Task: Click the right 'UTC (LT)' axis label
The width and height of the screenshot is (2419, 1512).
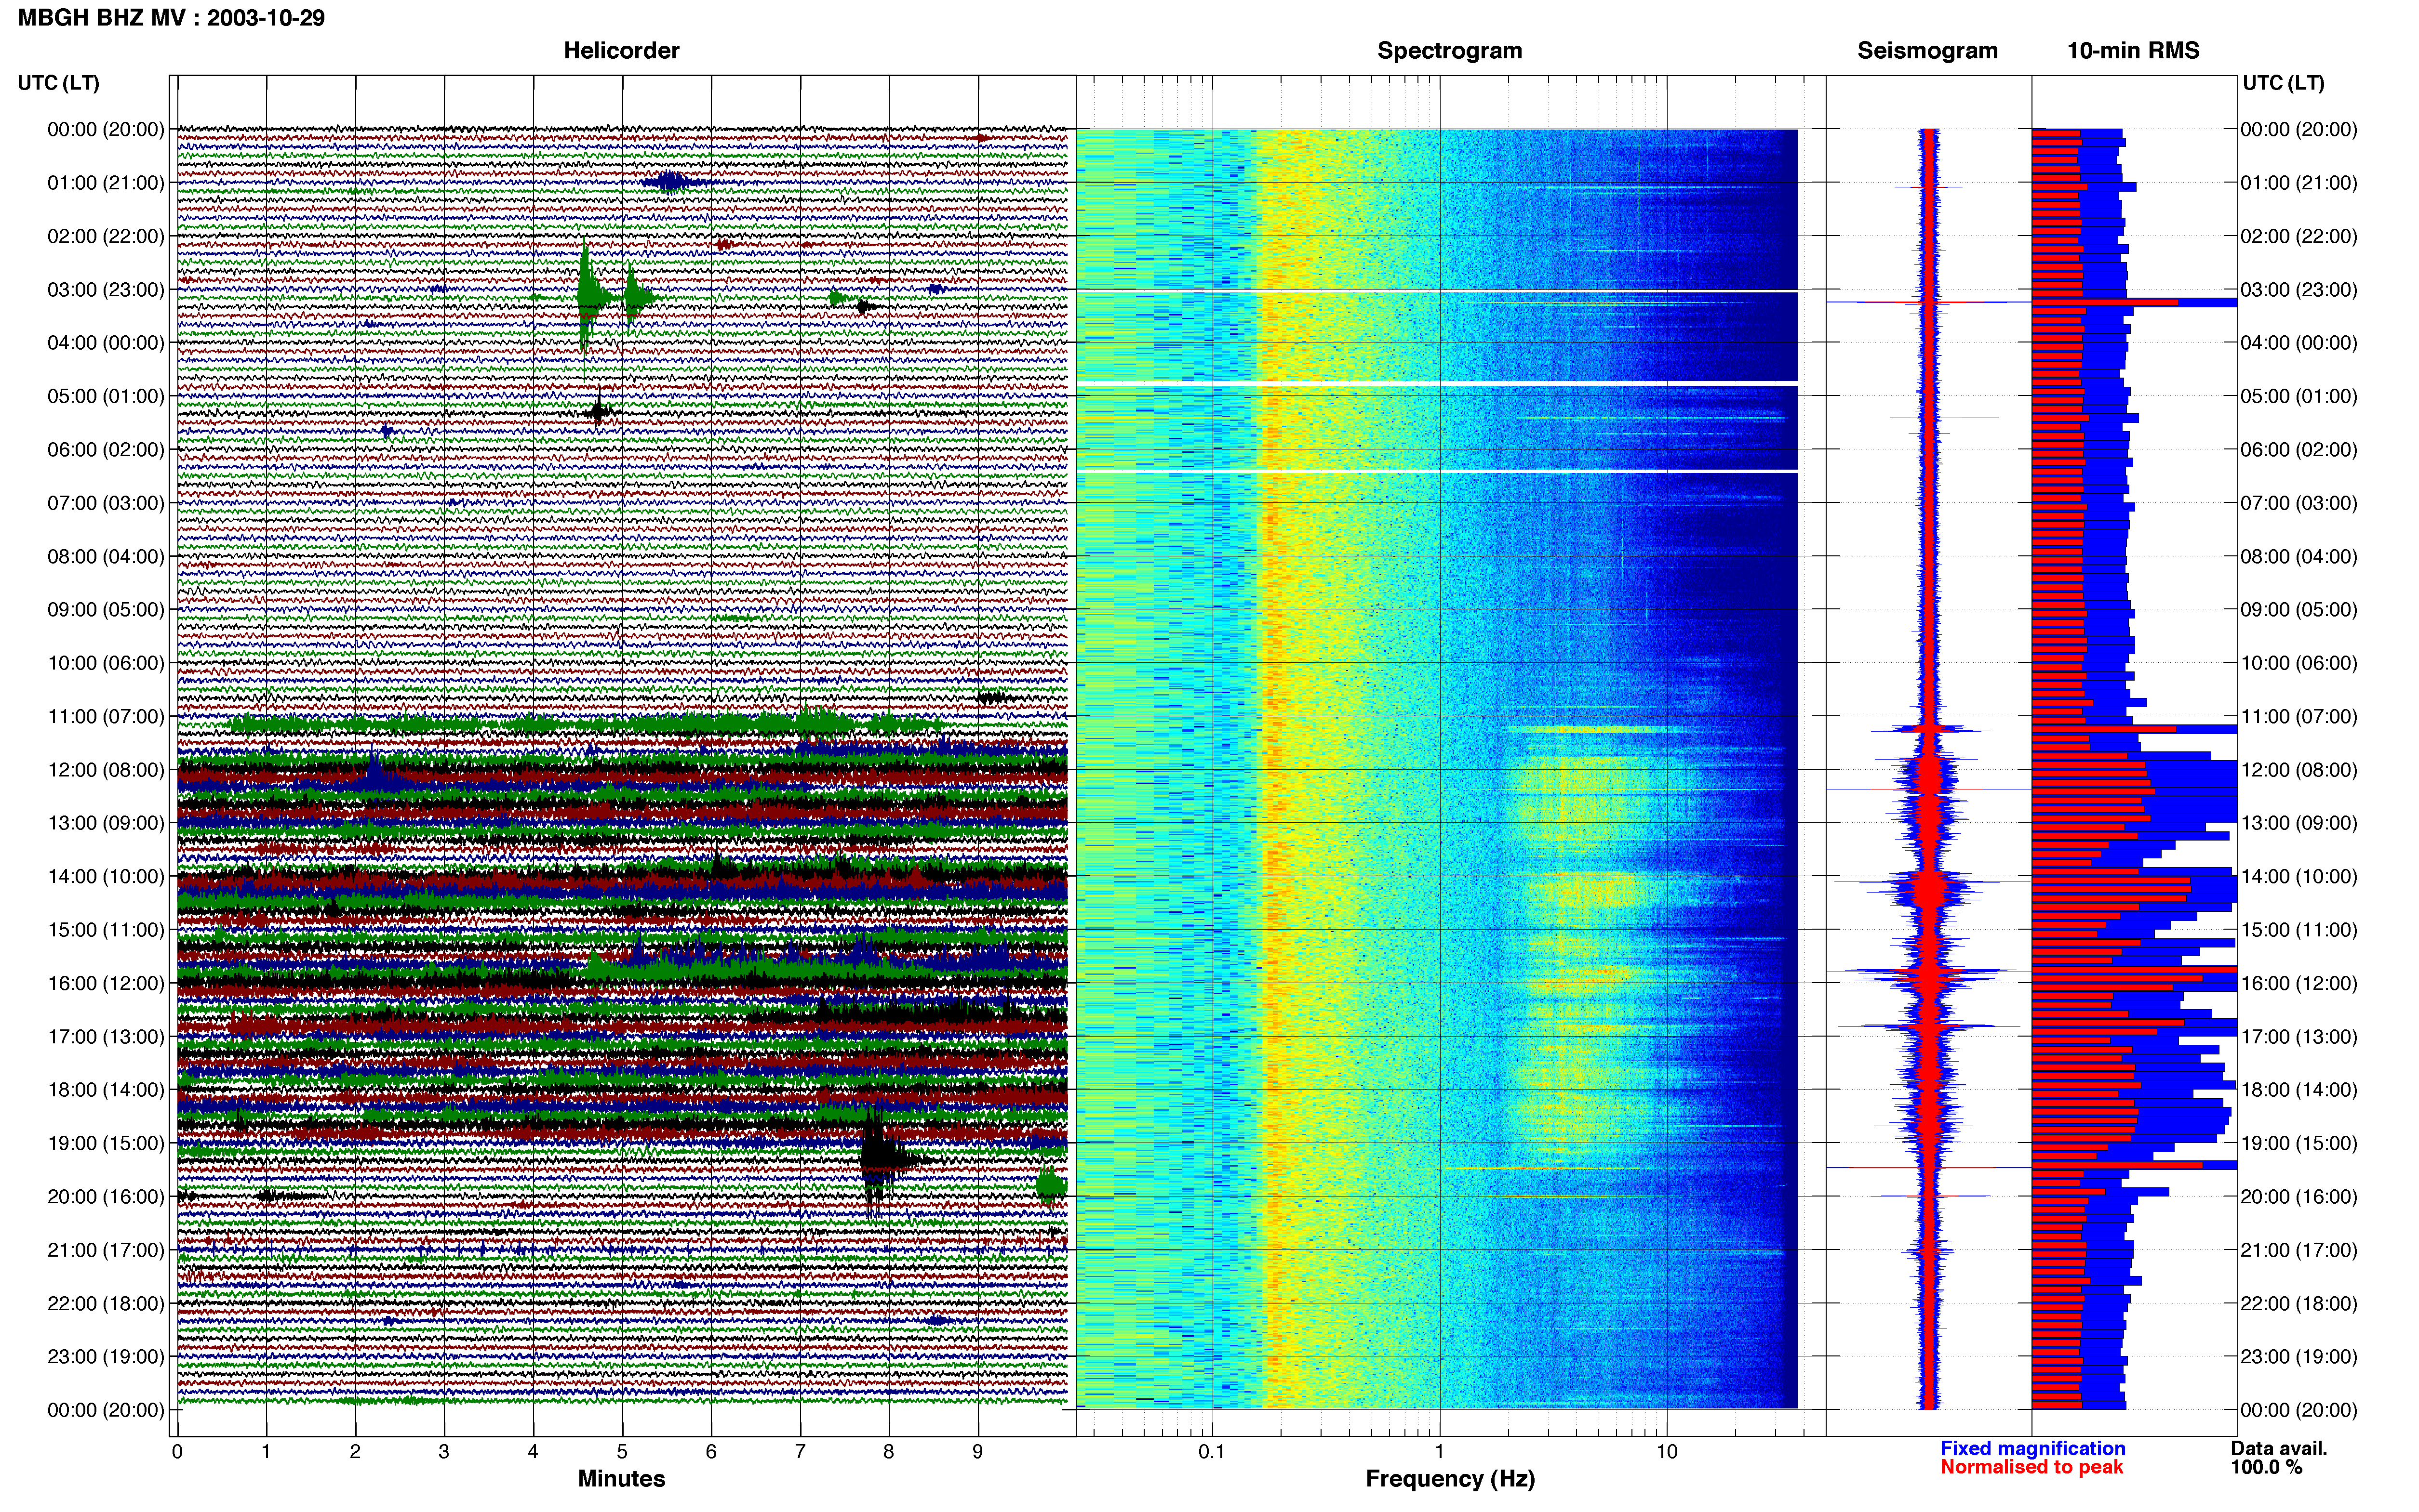Action: (x=2283, y=83)
